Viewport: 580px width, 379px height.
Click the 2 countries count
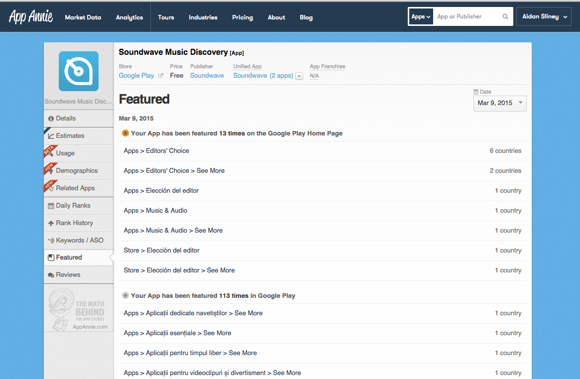(x=505, y=171)
